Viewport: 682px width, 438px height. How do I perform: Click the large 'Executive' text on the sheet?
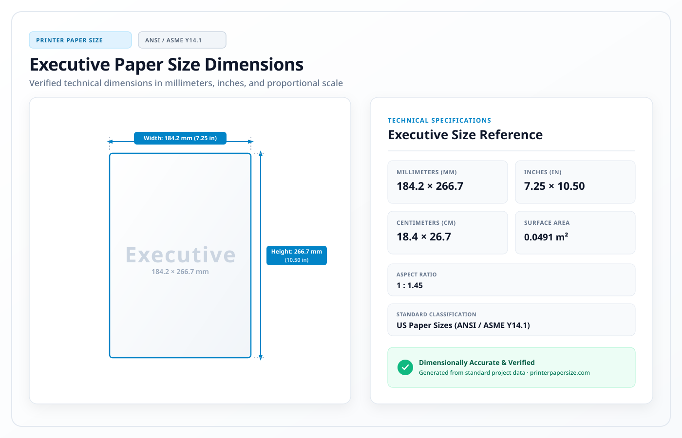(180, 255)
